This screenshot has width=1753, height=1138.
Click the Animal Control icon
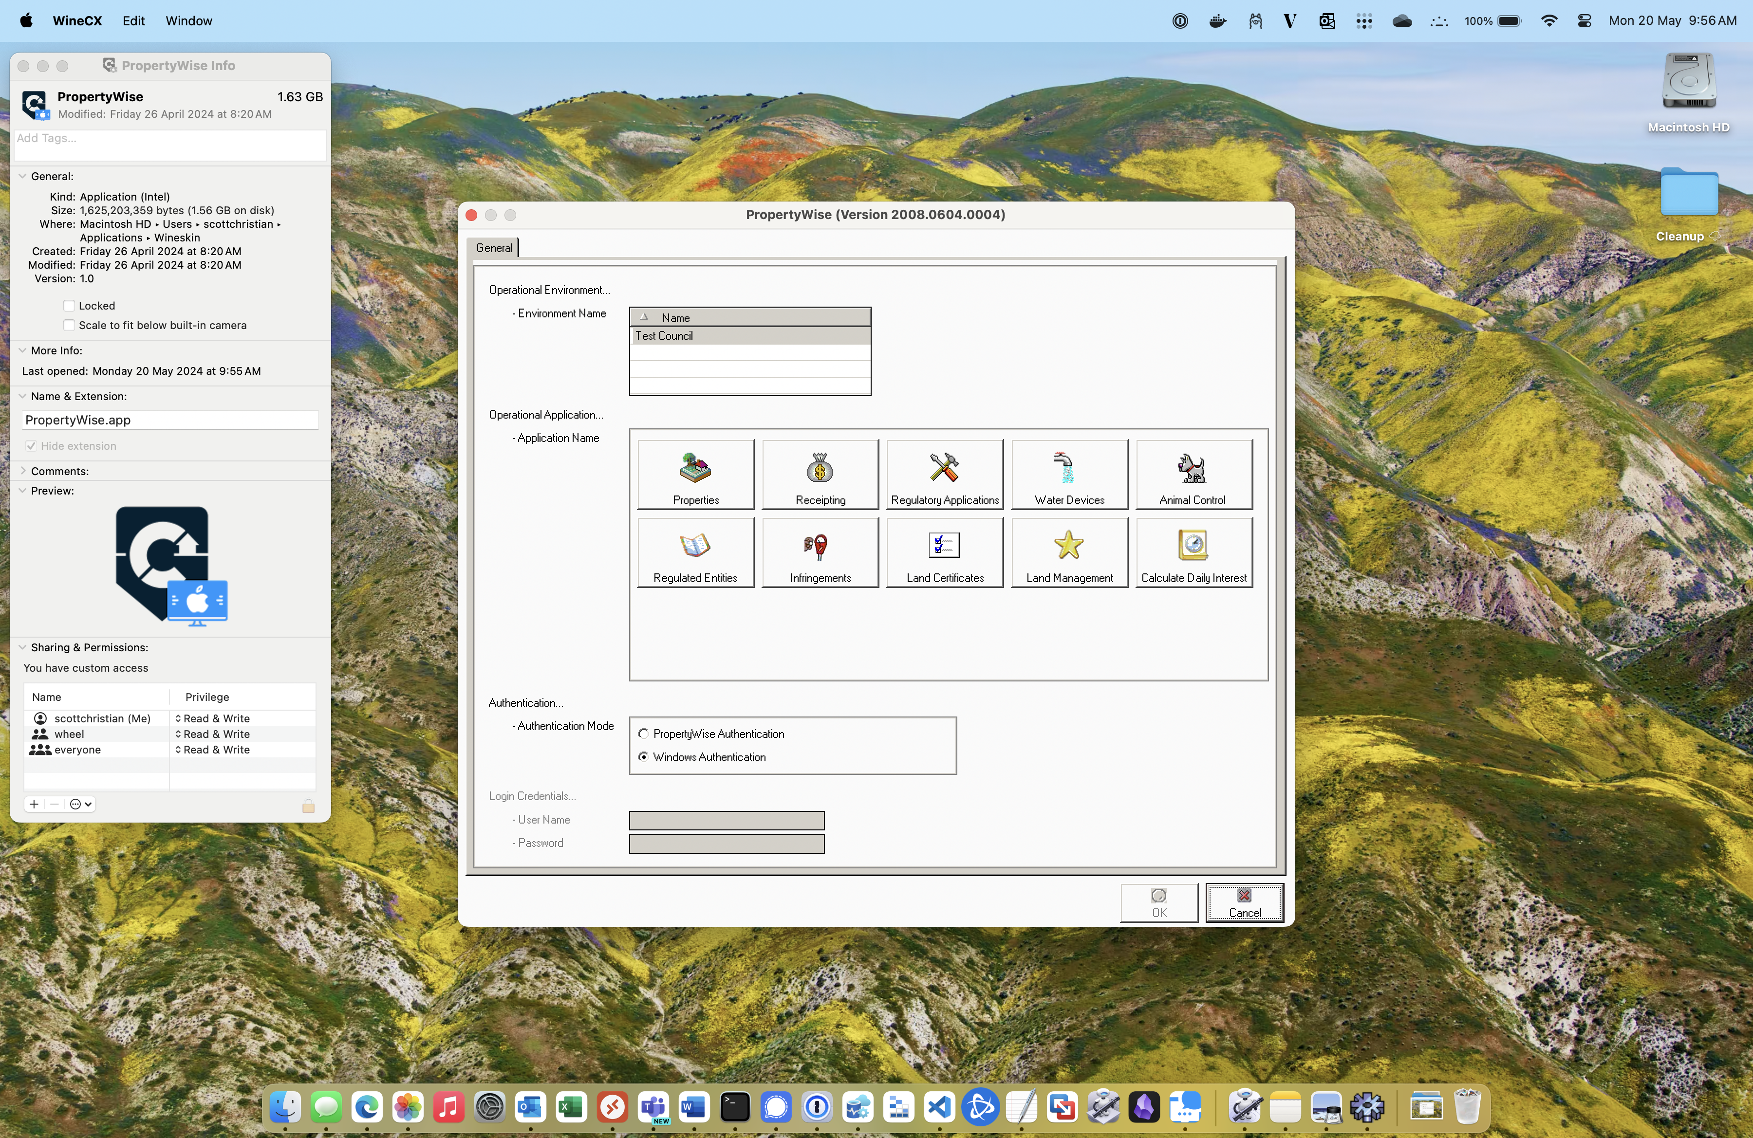1191,473
